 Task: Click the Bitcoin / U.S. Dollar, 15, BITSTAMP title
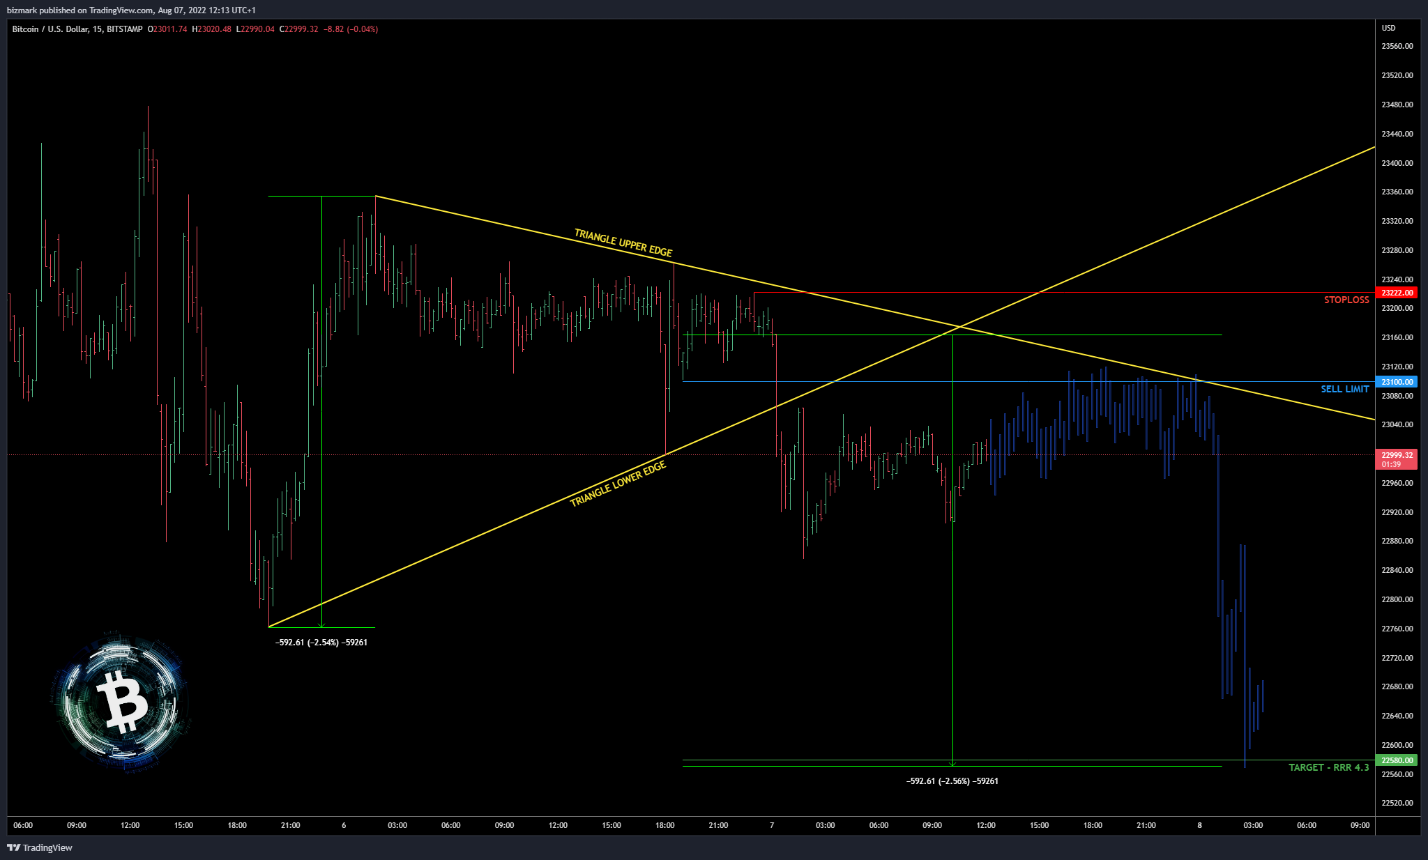(77, 29)
